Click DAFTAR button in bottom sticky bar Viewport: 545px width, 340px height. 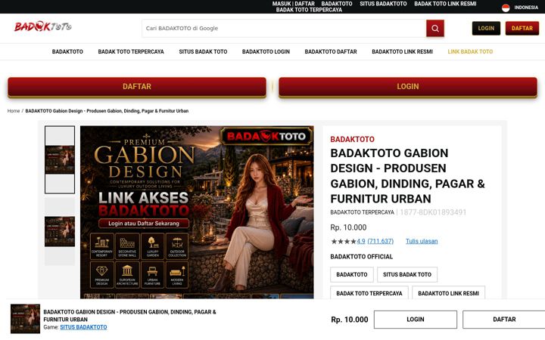pos(504,320)
